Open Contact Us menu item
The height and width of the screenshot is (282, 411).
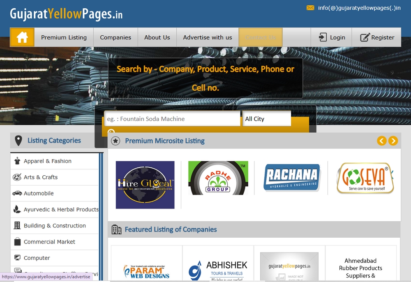coord(261,37)
